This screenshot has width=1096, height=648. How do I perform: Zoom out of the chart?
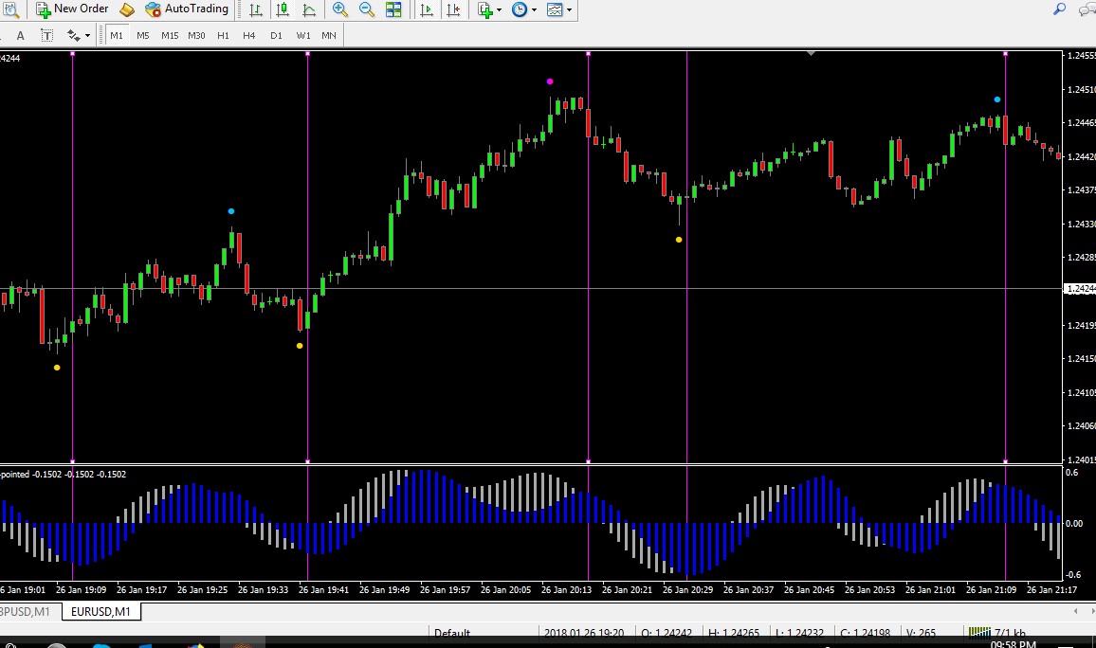pos(366,9)
